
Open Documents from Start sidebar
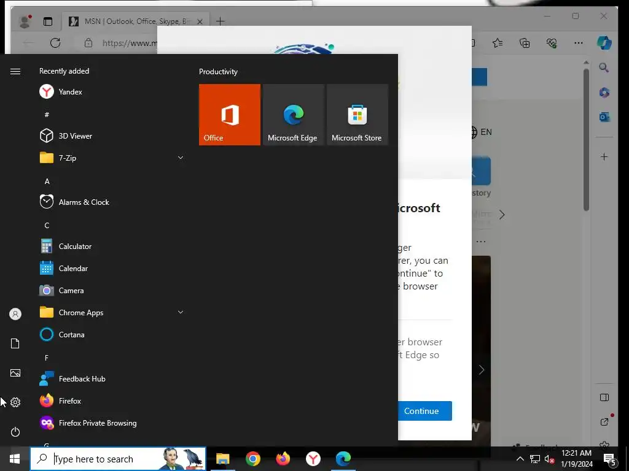[15, 343]
